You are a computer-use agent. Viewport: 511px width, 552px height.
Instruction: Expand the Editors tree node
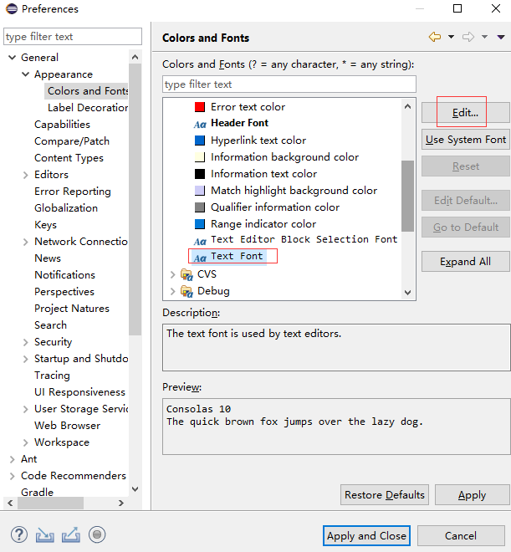click(x=26, y=175)
